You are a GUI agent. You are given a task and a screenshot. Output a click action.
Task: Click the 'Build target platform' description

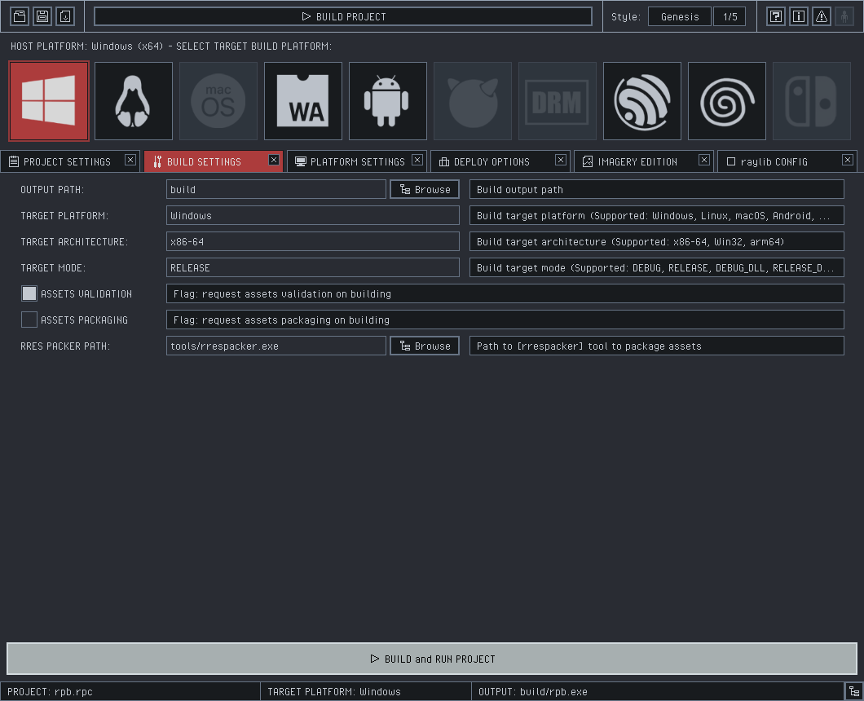click(x=657, y=215)
